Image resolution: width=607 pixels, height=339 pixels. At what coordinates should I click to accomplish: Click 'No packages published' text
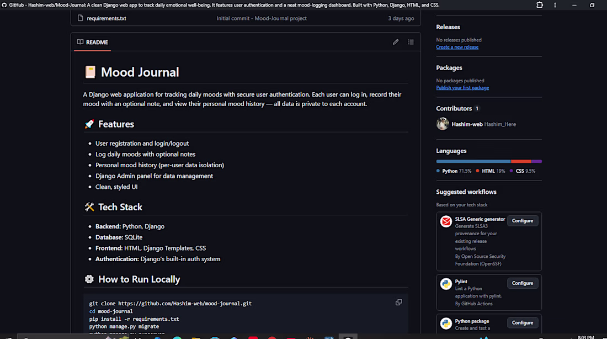[460, 81]
